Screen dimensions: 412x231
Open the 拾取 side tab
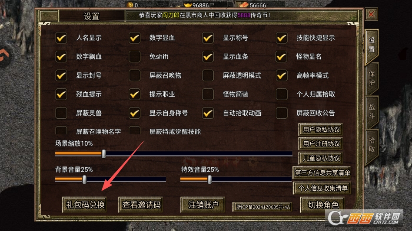(372, 145)
